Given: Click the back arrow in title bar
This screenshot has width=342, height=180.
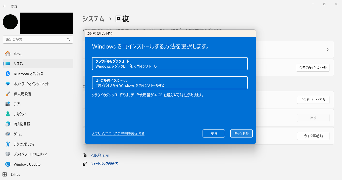Looking at the screenshot, I should click(5, 6).
